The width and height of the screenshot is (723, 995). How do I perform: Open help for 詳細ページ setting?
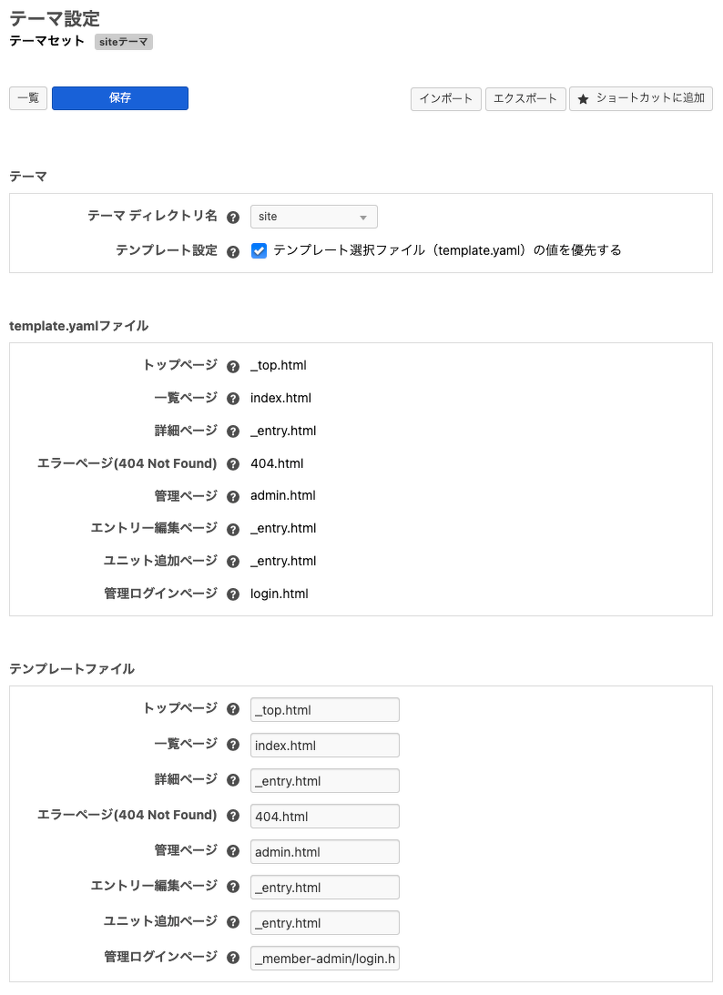coord(233,431)
